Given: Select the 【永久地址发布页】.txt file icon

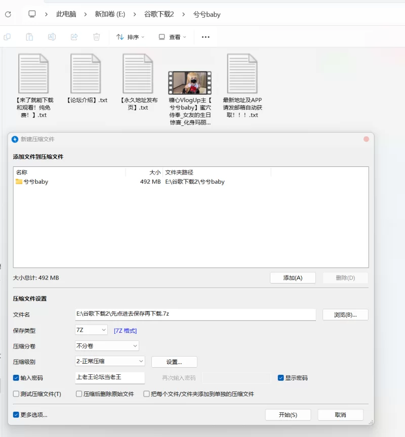Looking at the screenshot, I should (x=138, y=73).
